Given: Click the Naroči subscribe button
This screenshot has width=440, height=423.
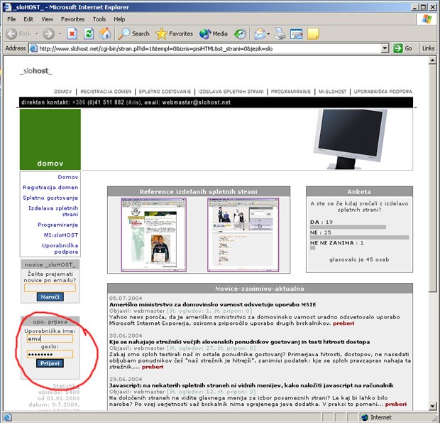Looking at the screenshot, I should click(50, 296).
